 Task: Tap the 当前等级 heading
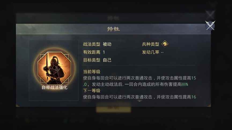[91, 72]
